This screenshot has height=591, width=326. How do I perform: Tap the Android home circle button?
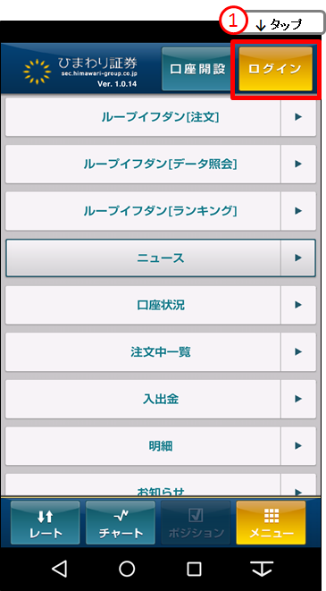(x=127, y=569)
